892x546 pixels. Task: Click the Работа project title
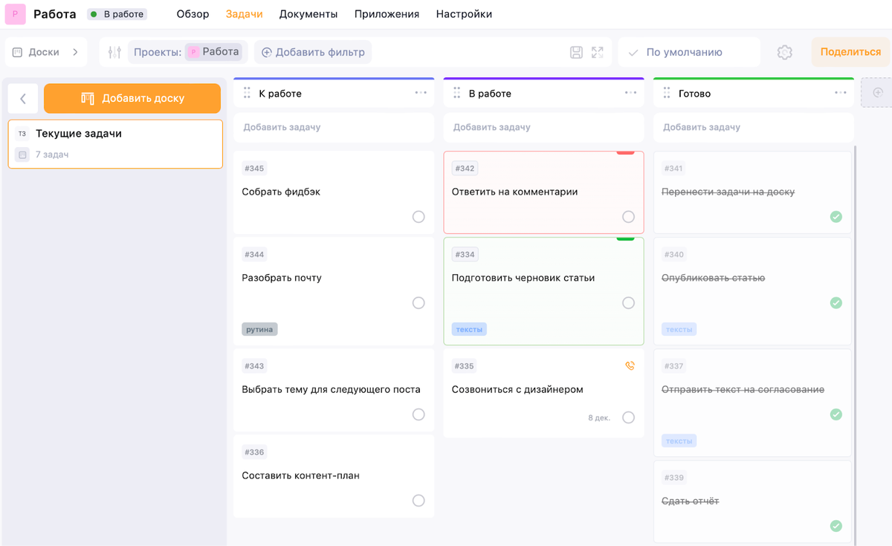click(54, 14)
